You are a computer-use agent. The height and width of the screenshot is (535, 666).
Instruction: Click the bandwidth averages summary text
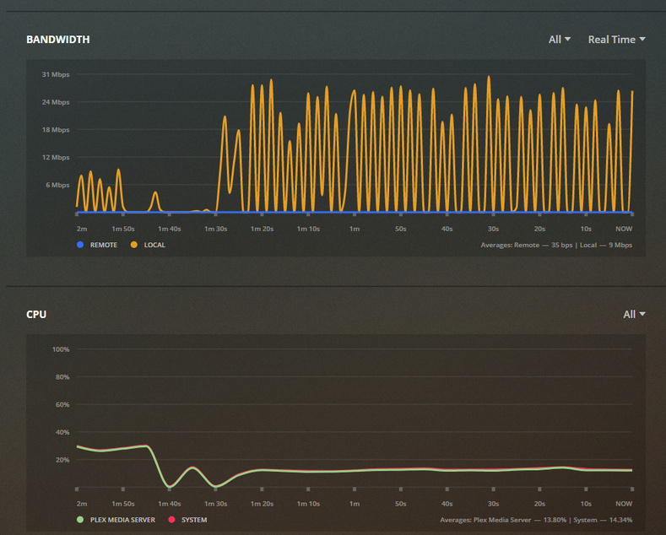pyautogui.click(x=556, y=245)
